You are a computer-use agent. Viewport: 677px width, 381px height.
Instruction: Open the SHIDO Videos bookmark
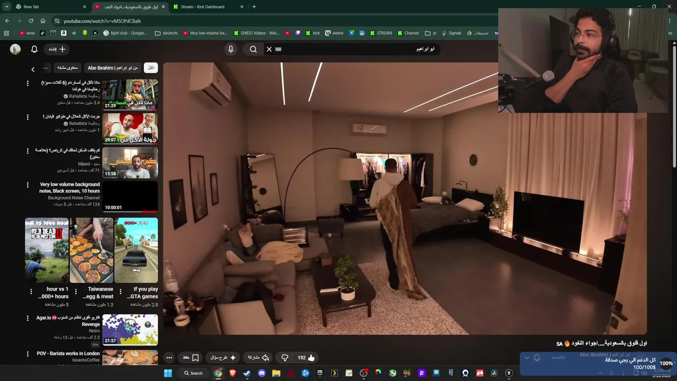tap(256, 33)
